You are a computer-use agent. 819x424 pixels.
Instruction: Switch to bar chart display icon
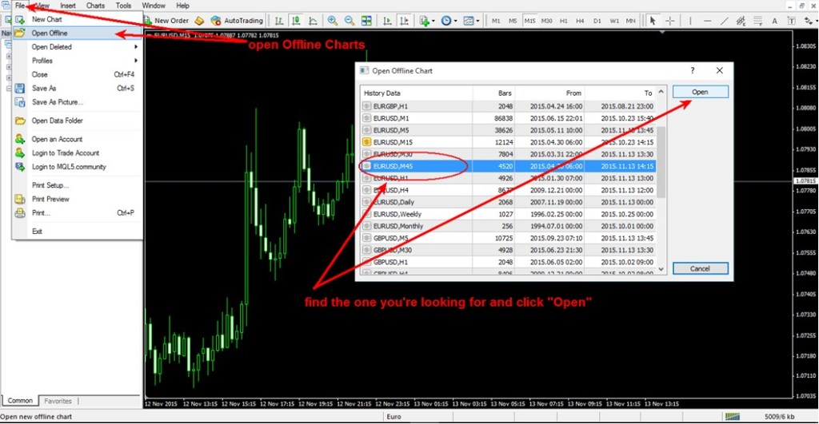pyautogui.click(x=279, y=20)
